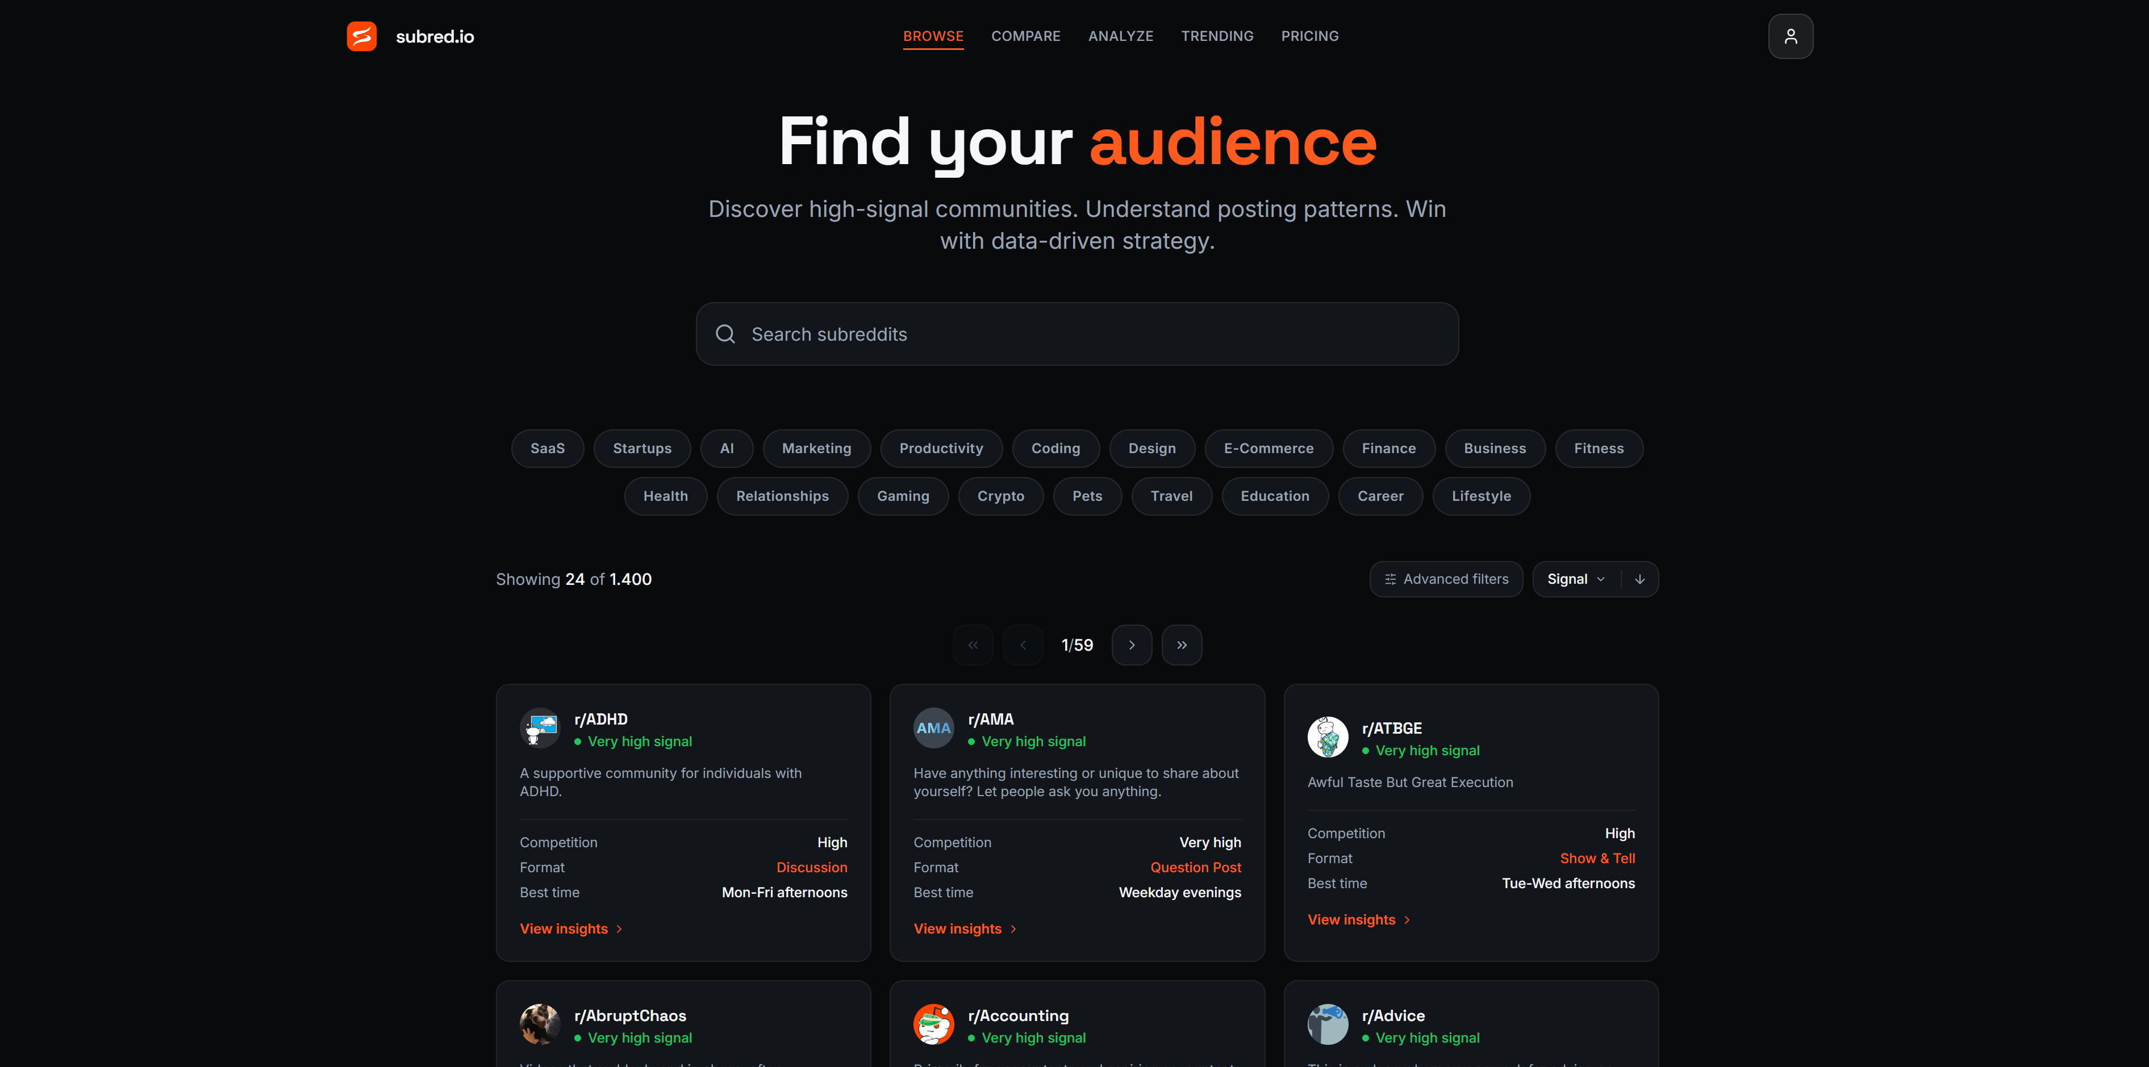
Task: Click the subred.io logo icon
Action: click(x=361, y=36)
